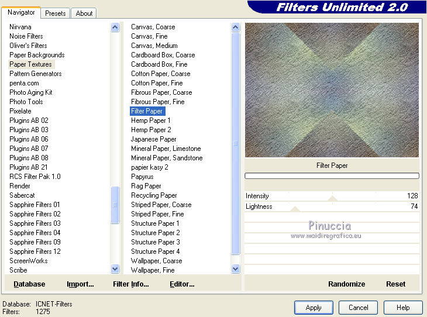Open the Editor...
This screenshot has height=317, width=427.
[182, 284]
